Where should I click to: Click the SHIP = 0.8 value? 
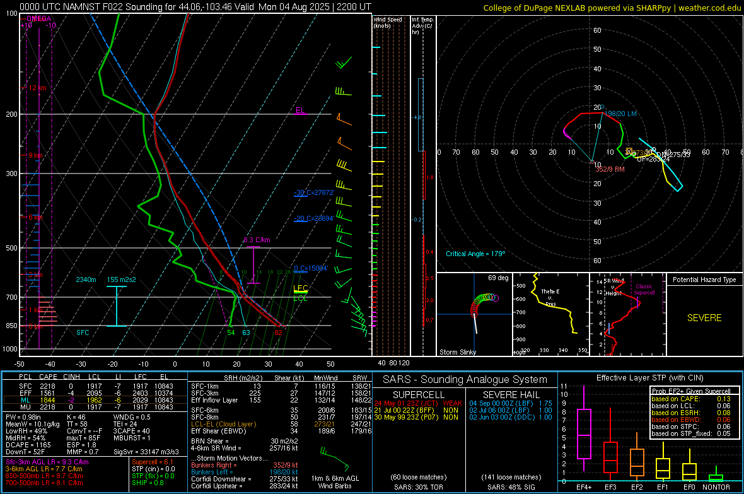click(x=148, y=483)
